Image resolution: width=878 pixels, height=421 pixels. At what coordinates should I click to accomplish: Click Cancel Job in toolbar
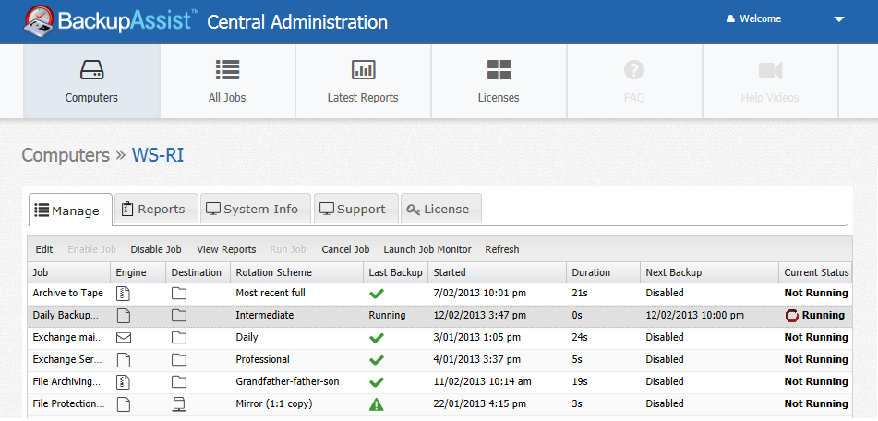tap(345, 249)
